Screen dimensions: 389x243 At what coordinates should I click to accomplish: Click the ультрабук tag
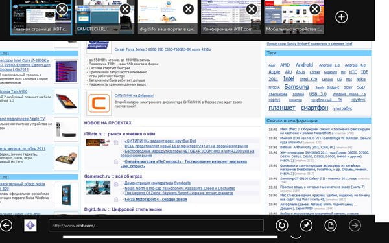pyautogui.click(x=342, y=109)
